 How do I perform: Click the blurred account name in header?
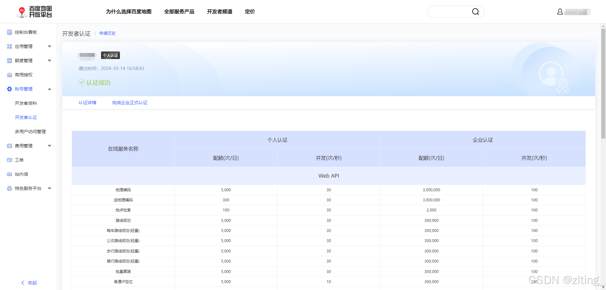(578, 12)
